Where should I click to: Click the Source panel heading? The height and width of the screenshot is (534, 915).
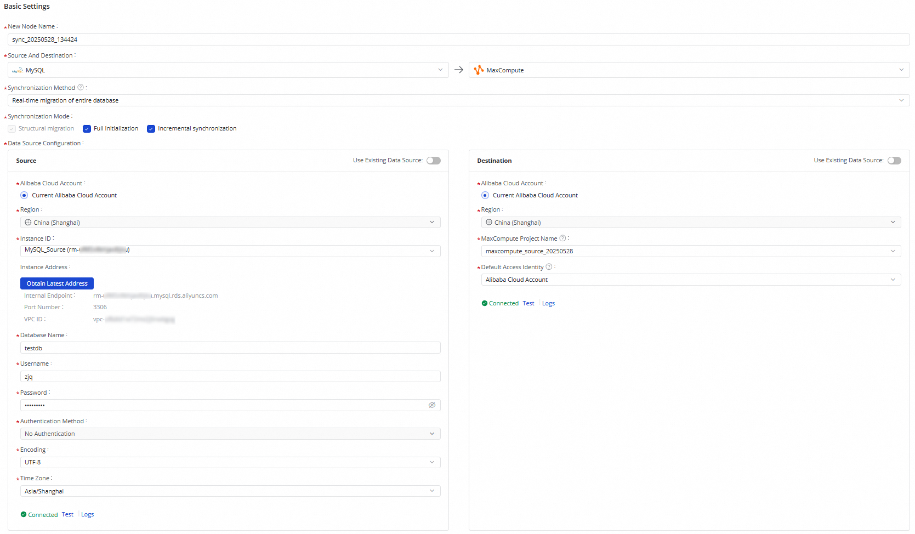click(x=26, y=161)
